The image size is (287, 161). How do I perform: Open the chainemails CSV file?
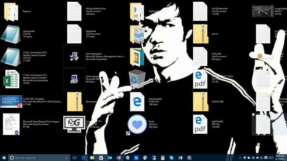(x=10, y=34)
